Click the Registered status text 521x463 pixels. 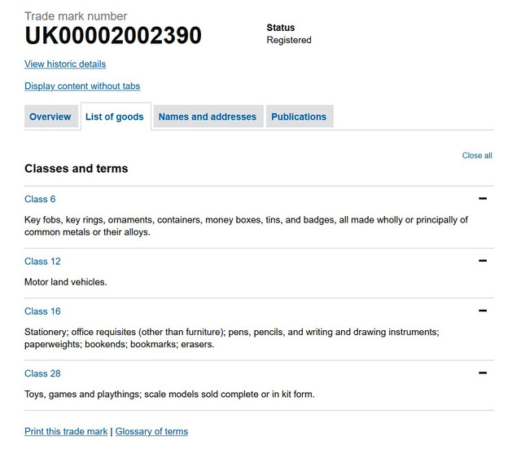[x=289, y=40]
